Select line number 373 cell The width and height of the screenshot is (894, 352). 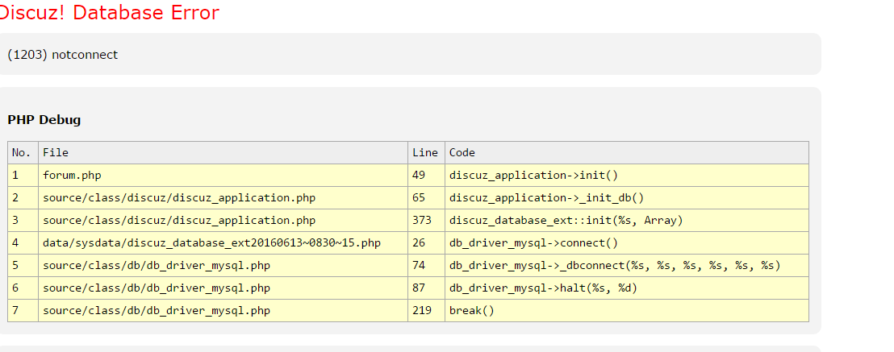coord(426,221)
